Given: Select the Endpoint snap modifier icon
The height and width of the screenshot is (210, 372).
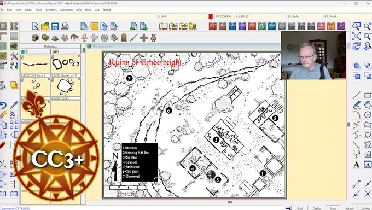Looking at the screenshot, I should 356,184.
